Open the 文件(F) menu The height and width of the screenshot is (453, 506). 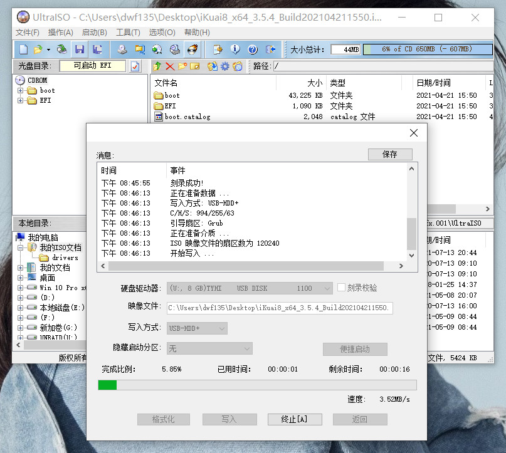coord(28,33)
